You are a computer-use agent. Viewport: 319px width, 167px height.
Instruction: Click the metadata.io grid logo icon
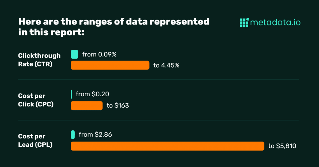244,22
